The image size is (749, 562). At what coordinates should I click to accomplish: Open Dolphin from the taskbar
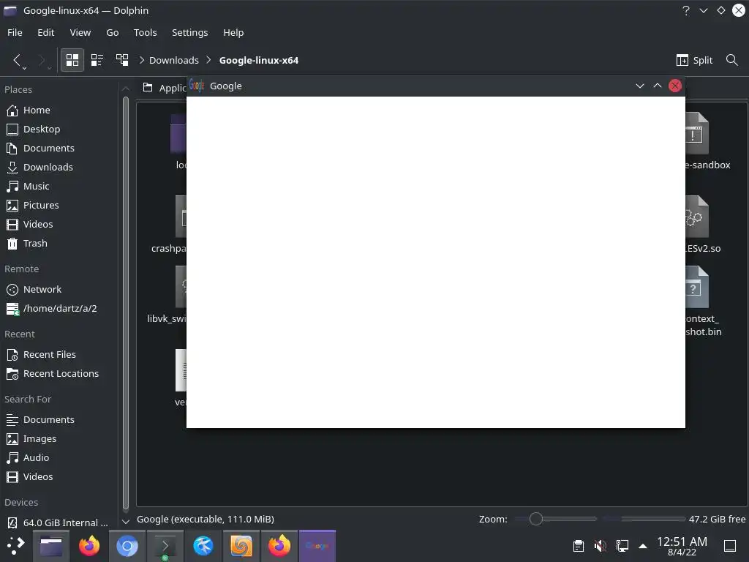coord(50,546)
